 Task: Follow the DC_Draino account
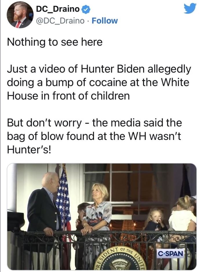point(105,21)
